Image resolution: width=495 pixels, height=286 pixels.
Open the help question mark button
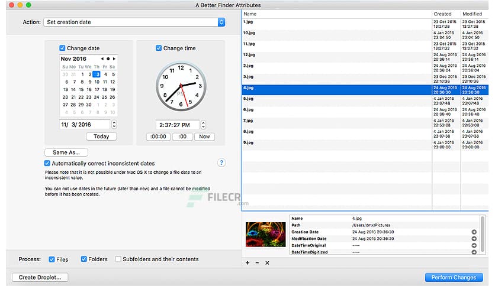click(221, 162)
